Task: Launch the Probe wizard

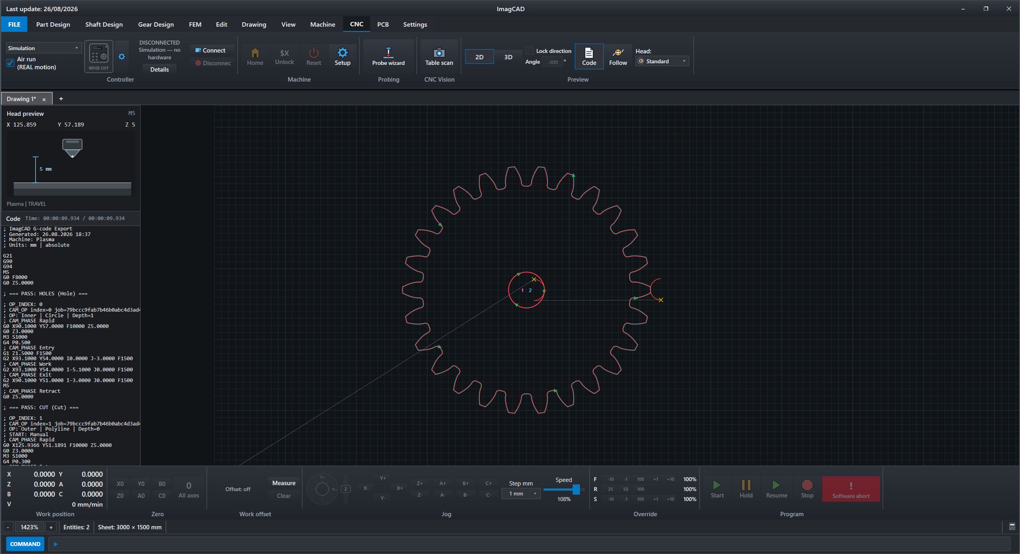Action: [388, 57]
